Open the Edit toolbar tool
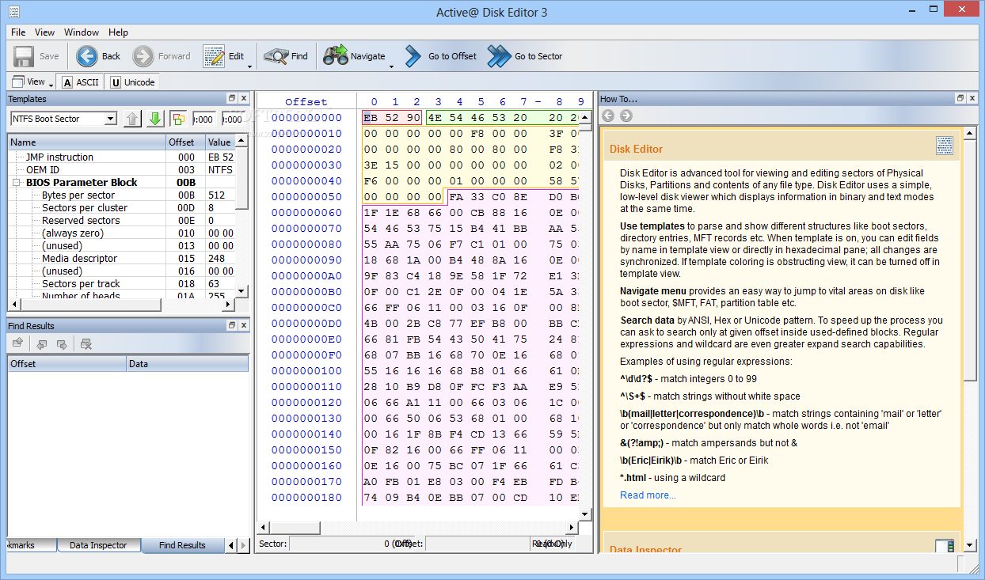Screen dimensions: 985x580 click(x=223, y=56)
